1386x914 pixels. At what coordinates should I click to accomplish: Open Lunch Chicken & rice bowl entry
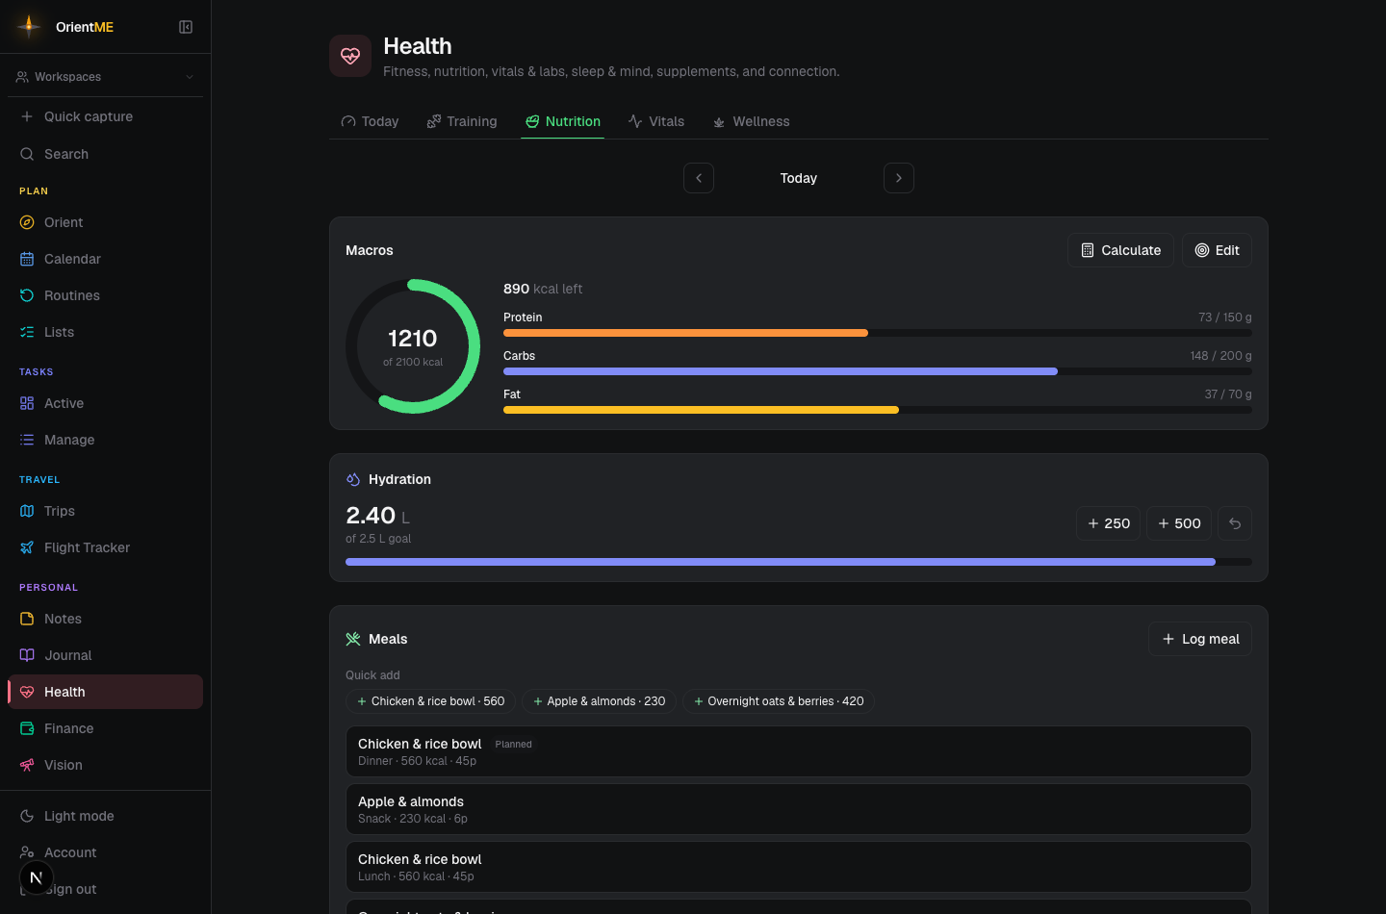click(x=799, y=867)
